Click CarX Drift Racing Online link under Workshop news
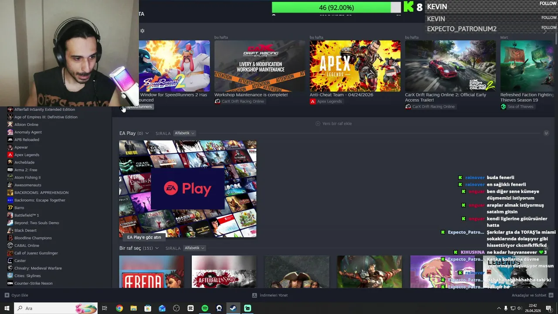The image size is (558, 314). coord(243,101)
